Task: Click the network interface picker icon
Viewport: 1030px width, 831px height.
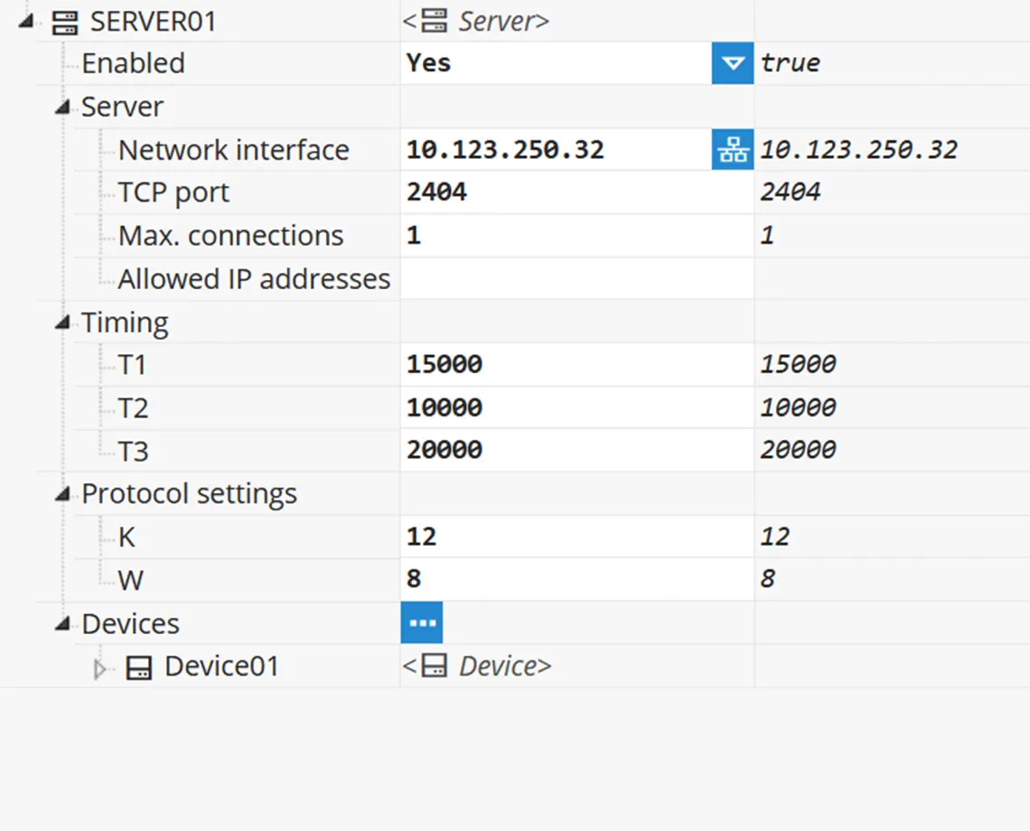Action: (734, 149)
